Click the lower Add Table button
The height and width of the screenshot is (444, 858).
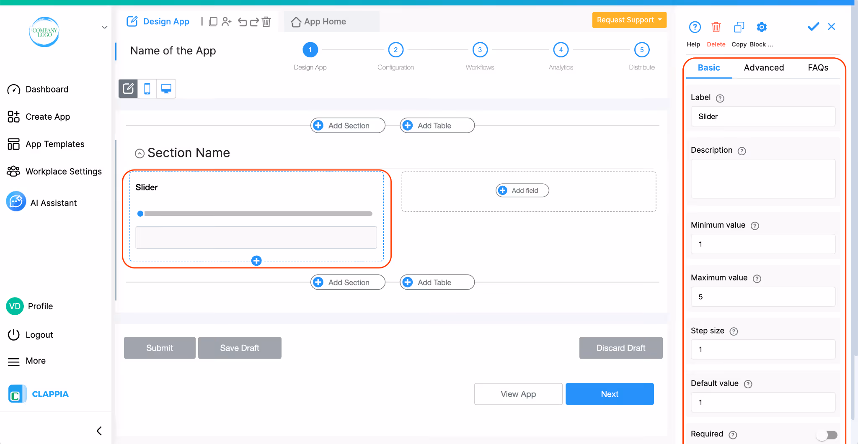[x=437, y=282]
